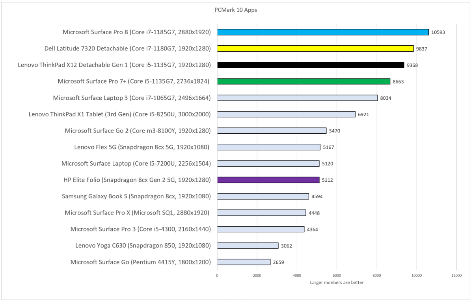Select the Surface Pro 3 bar
Viewport: 473px width, 302px height.
(x=261, y=229)
